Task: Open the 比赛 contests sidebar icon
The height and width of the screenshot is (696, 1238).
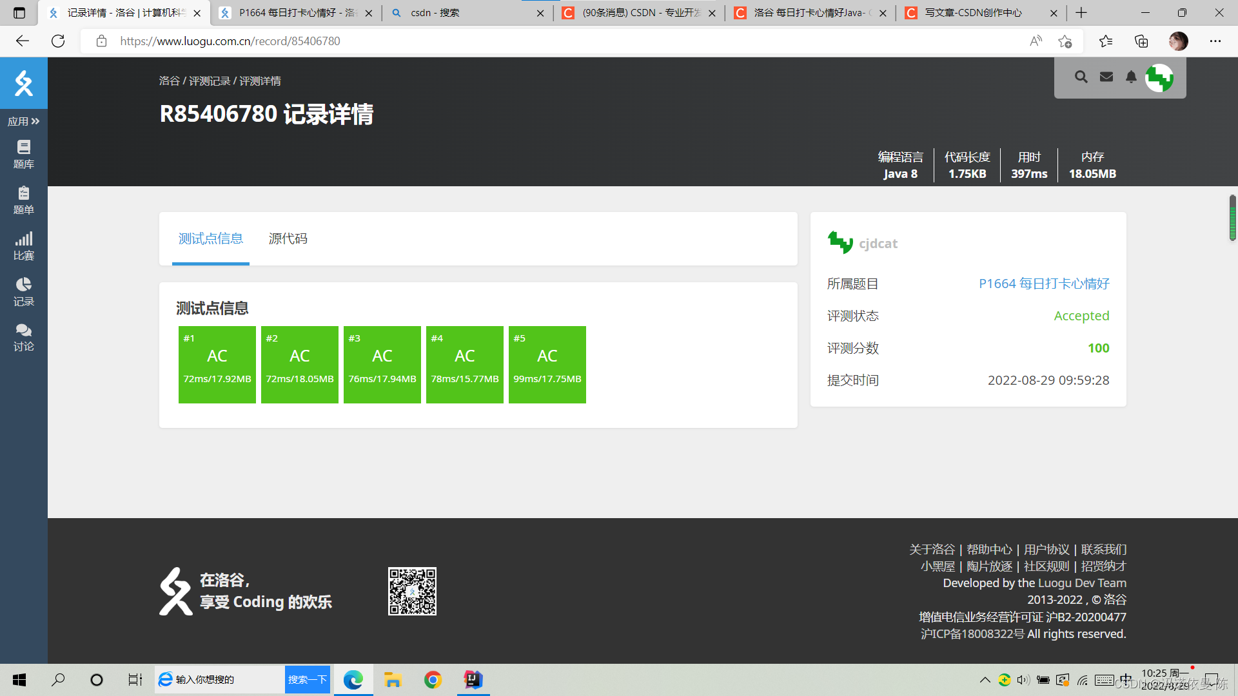Action: coord(23,245)
